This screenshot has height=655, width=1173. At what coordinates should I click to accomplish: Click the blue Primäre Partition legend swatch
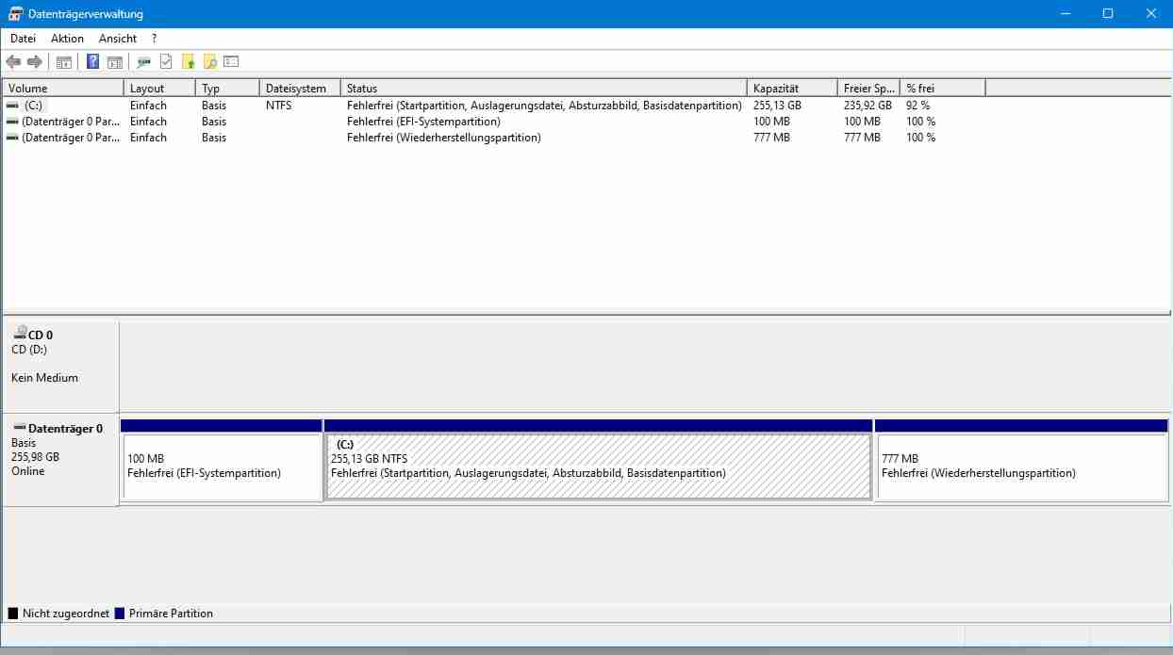[x=120, y=614]
